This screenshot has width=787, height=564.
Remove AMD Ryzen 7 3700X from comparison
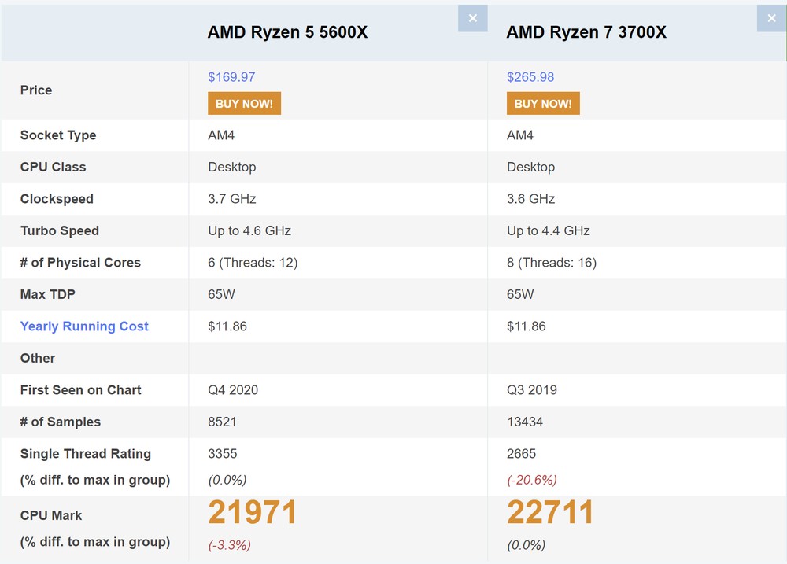click(x=772, y=18)
